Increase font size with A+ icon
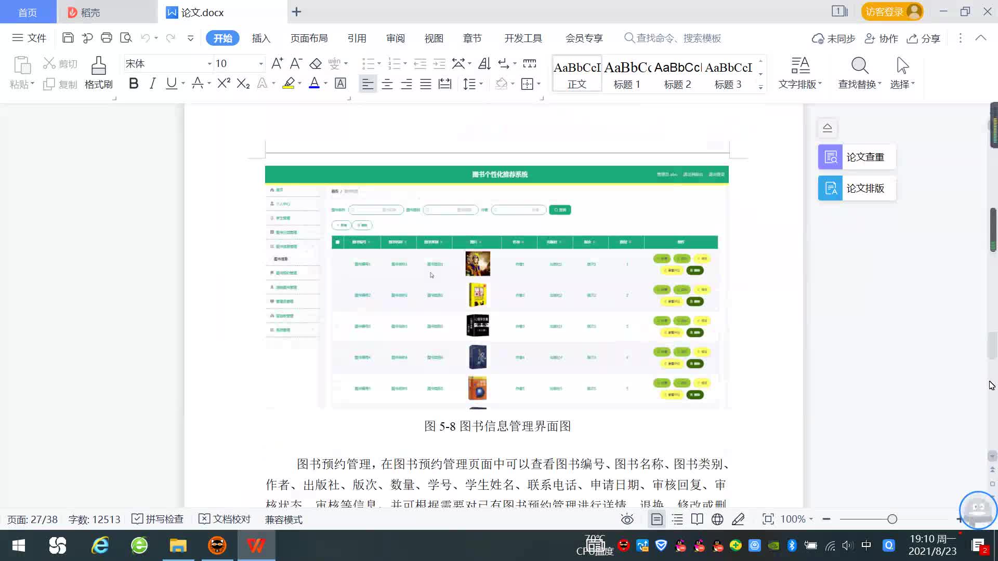 (x=277, y=63)
